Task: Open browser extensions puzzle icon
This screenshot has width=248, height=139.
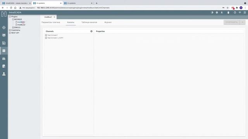Action: pos(237,8)
